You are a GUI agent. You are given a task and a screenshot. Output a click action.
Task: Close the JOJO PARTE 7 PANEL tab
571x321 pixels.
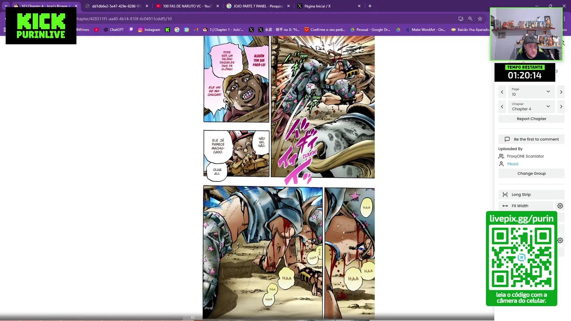pyautogui.click(x=289, y=6)
